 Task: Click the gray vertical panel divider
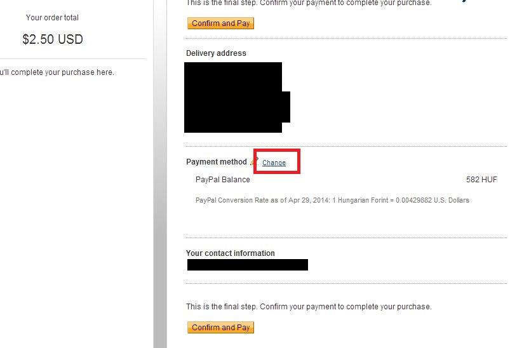point(160,174)
